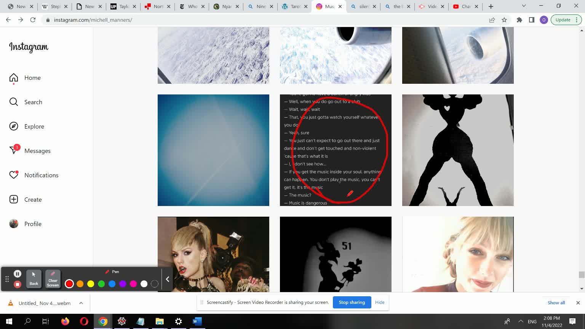
Task: Collapse the Screencastify toolbar arrow
Action: (167, 279)
